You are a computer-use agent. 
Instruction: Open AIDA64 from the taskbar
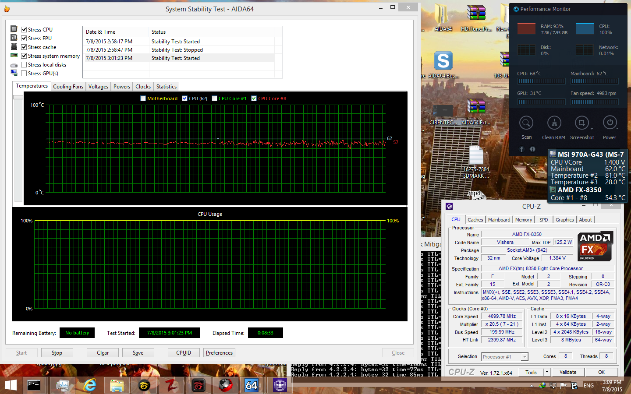pos(252,386)
